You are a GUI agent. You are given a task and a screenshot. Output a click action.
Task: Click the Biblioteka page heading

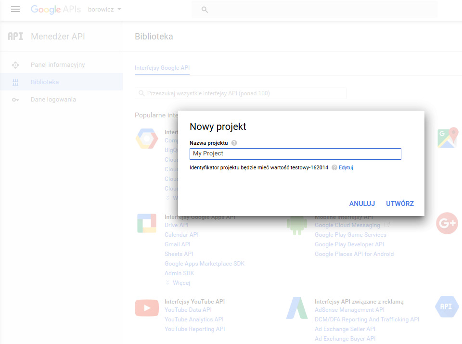154,37
